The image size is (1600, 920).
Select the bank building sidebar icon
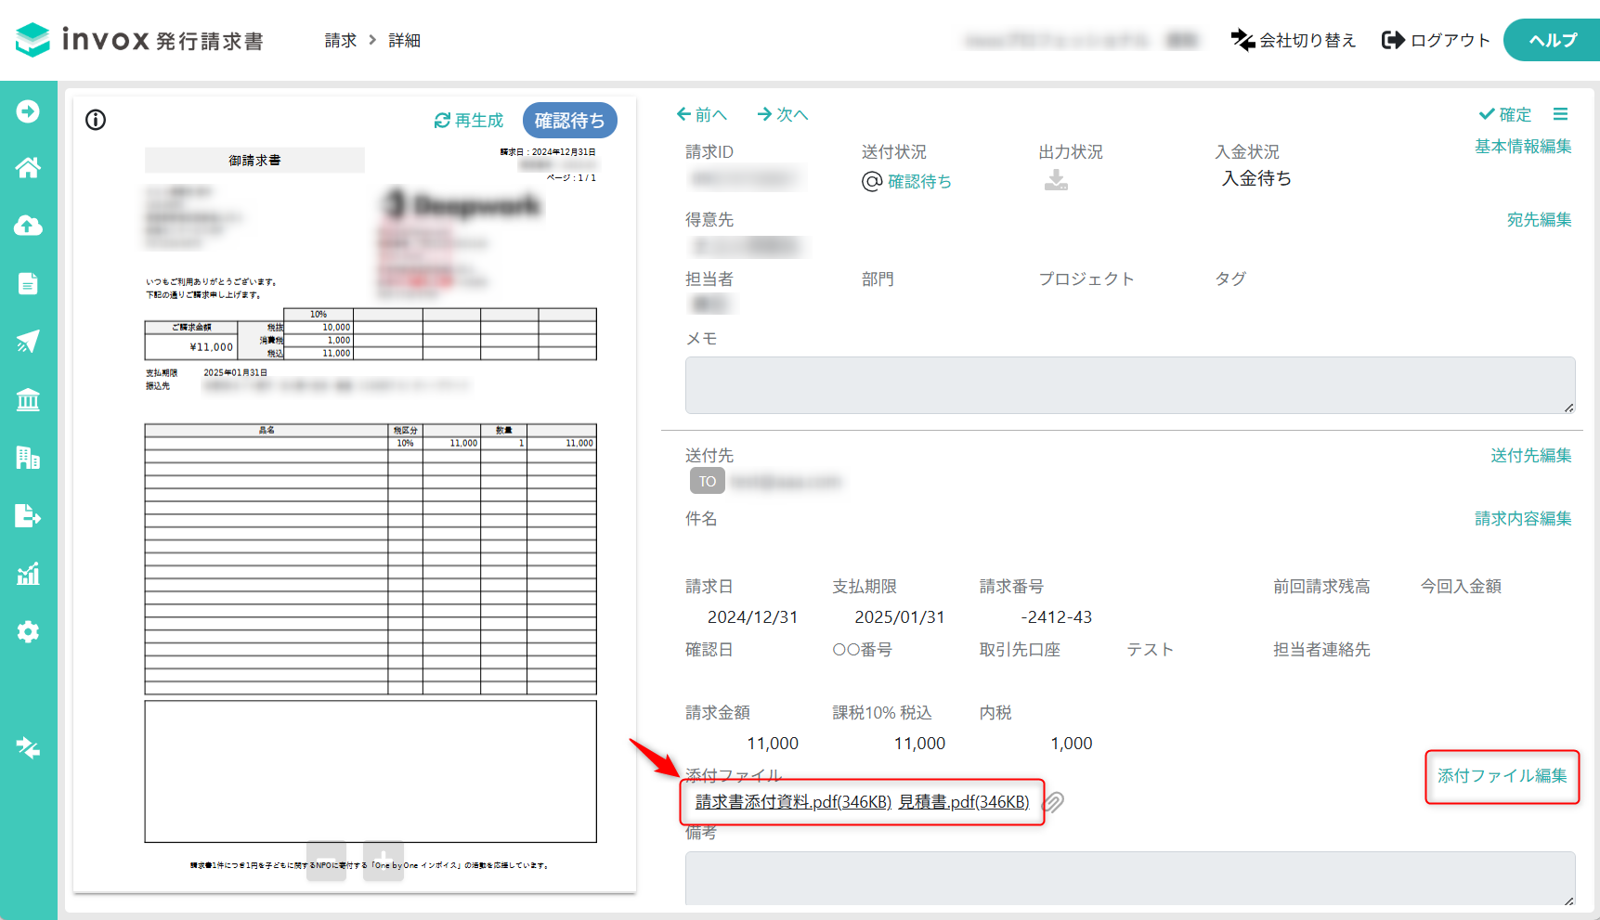click(28, 399)
